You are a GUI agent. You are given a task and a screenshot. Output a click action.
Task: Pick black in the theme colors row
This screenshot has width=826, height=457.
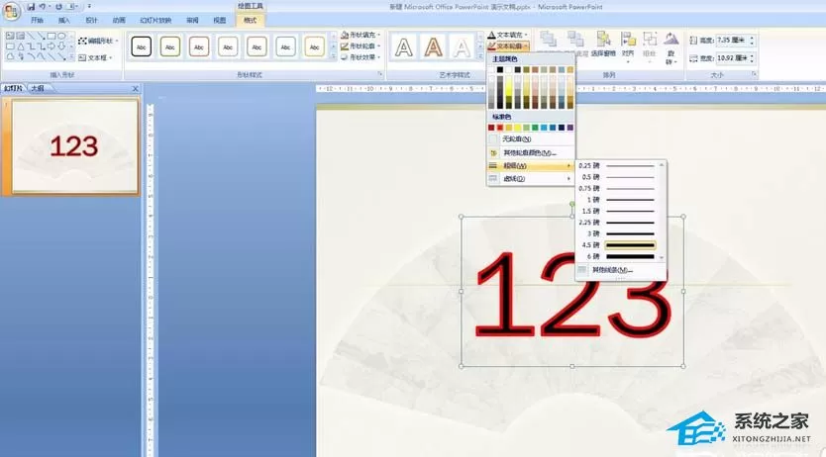500,69
